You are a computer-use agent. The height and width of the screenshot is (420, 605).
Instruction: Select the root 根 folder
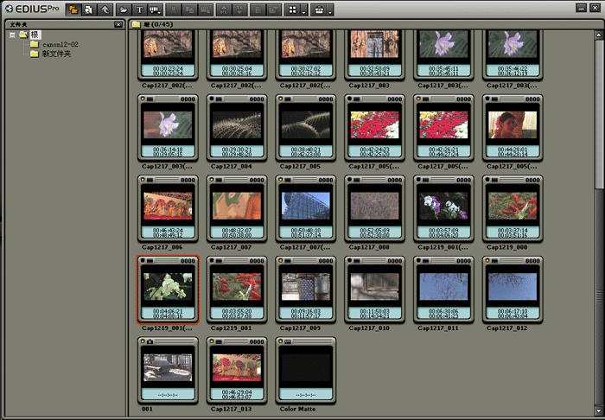[35, 35]
